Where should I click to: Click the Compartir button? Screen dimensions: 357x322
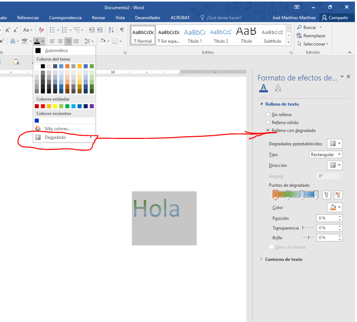(335, 18)
